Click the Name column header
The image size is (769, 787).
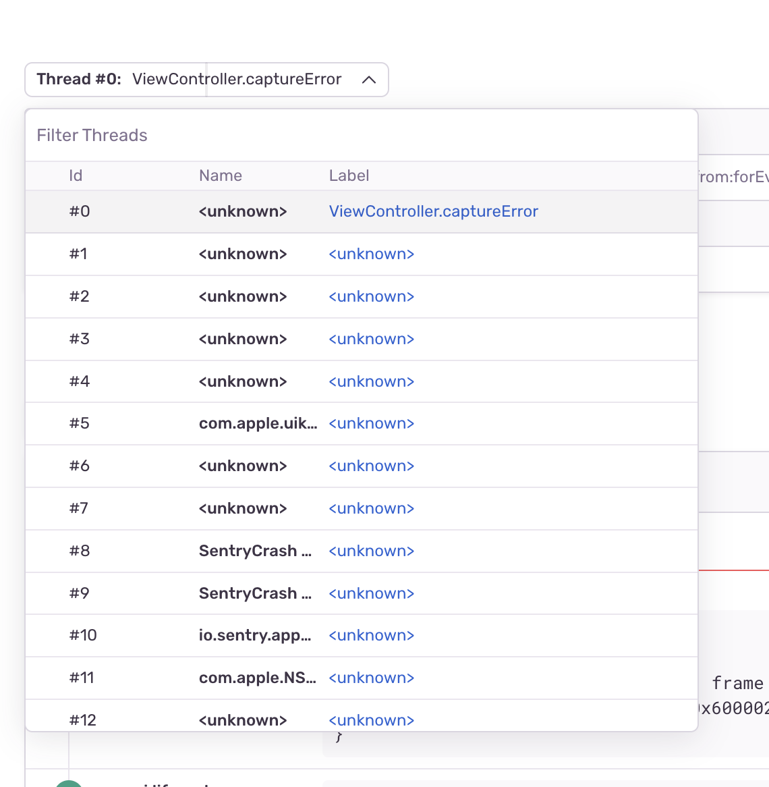[220, 175]
